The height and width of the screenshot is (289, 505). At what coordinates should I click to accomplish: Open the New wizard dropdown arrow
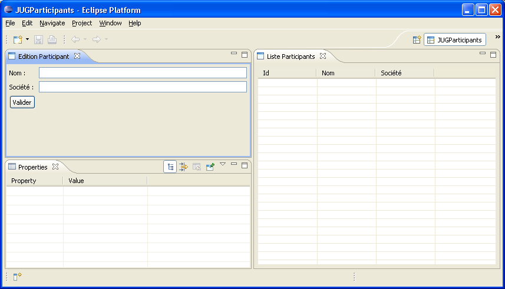point(27,39)
